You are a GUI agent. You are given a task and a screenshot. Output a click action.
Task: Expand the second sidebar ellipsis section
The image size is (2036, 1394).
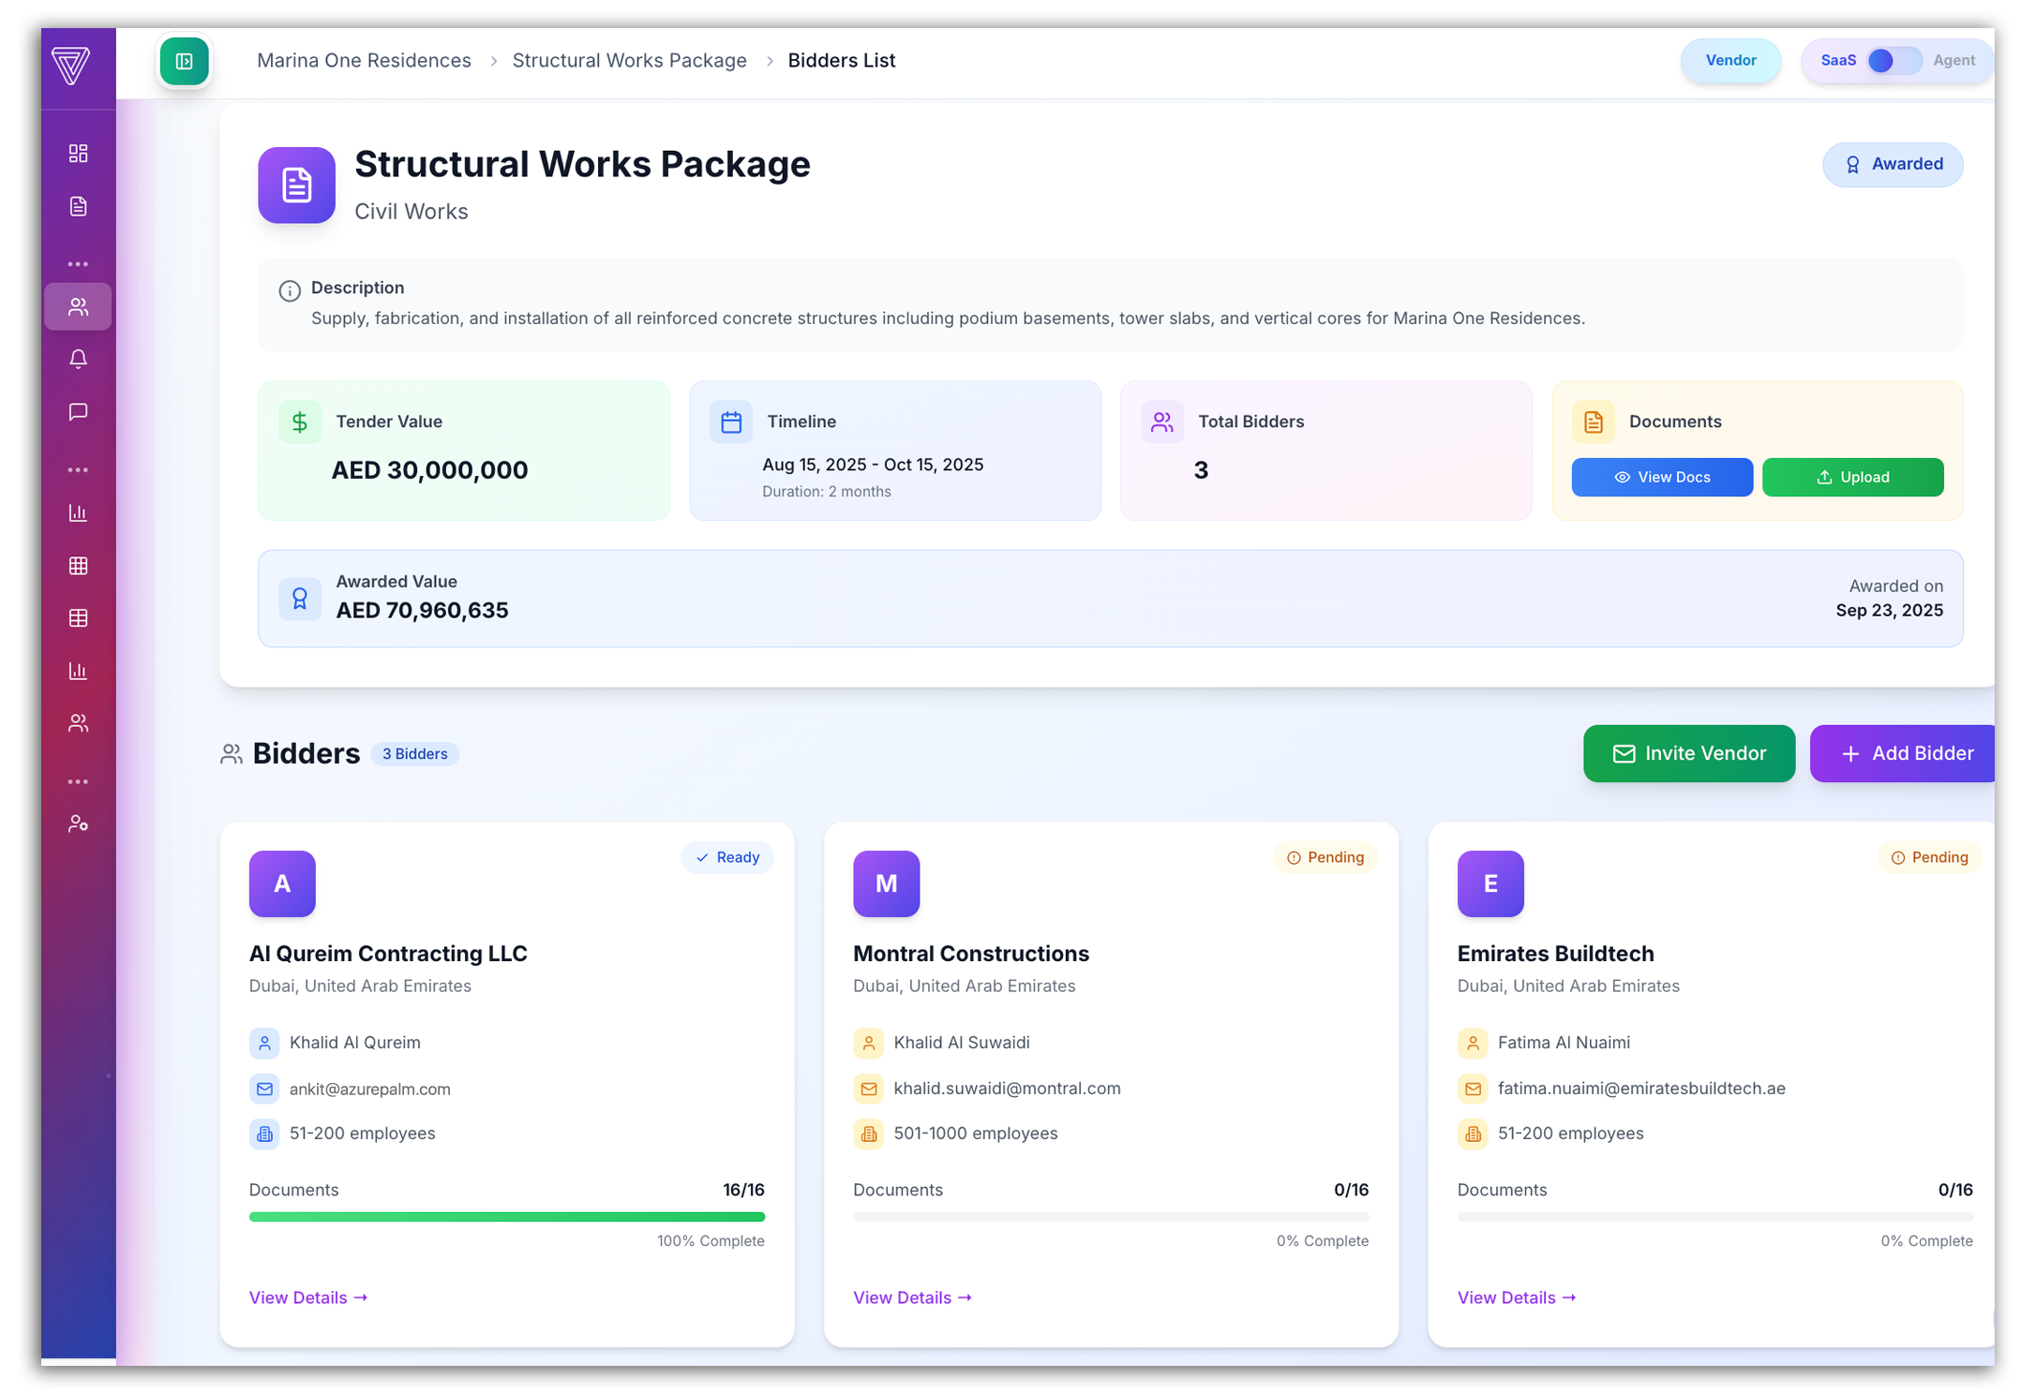pos(79,470)
